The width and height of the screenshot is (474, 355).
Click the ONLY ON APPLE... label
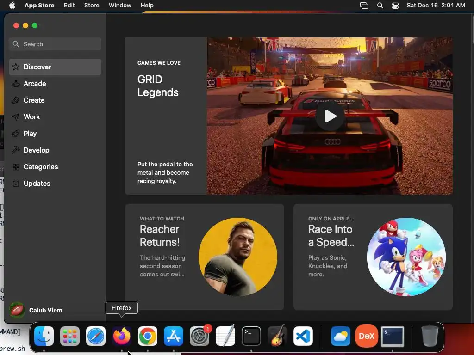point(331,219)
